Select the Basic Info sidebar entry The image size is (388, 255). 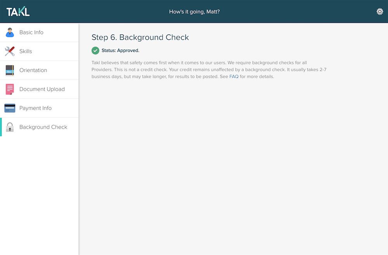32,32
